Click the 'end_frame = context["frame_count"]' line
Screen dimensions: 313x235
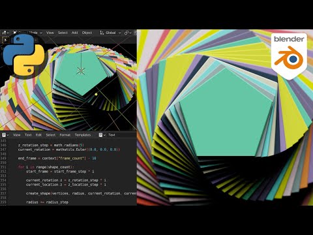pyautogui.click(x=57, y=158)
